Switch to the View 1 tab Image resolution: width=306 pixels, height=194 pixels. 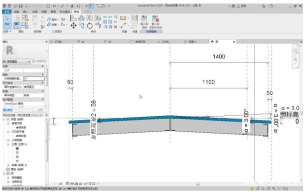point(191,42)
